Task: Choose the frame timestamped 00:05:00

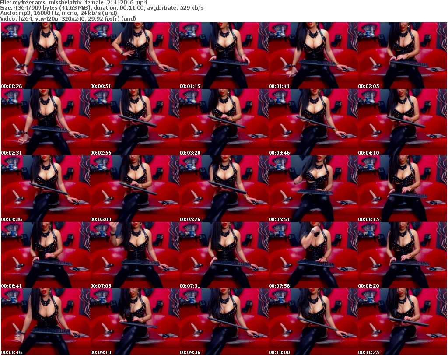Action: click(135, 189)
